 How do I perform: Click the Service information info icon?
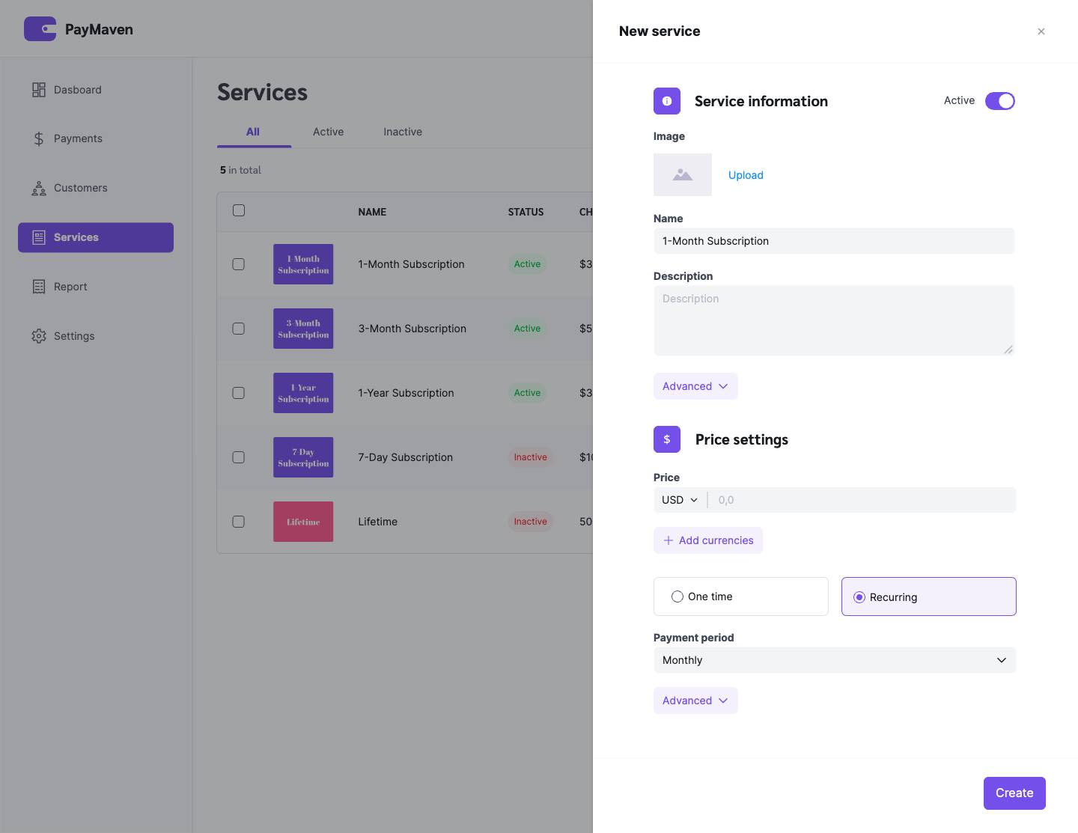[x=666, y=101]
